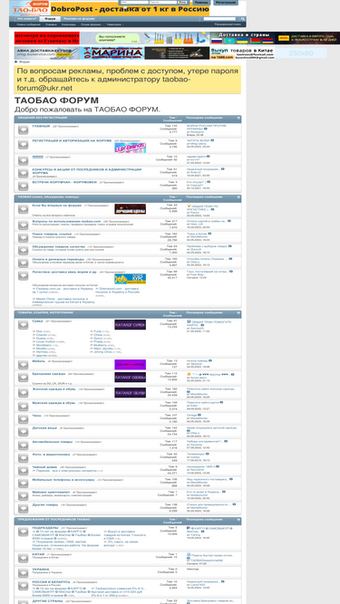Click the ГЛАВНЫЙ forum status icon
340x604 pixels.
point(24,129)
